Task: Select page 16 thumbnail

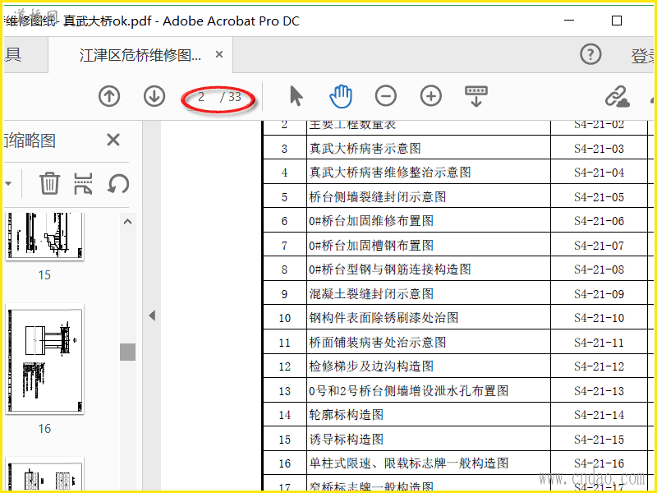Action: [x=44, y=359]
